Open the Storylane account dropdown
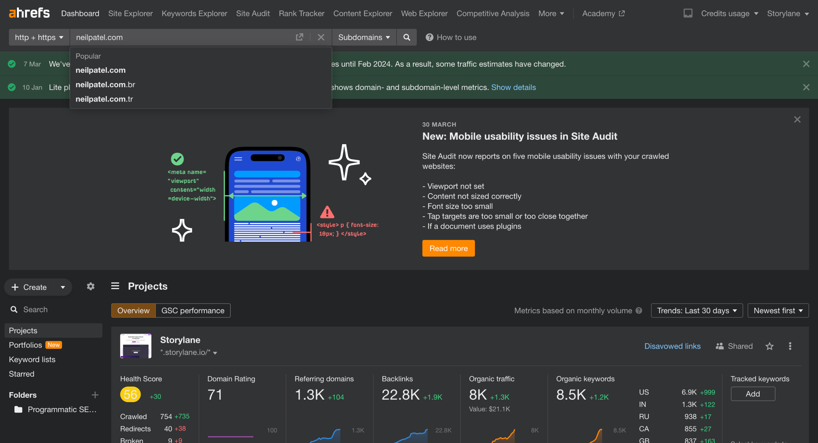Screen dimensions: 818x443 788,13
